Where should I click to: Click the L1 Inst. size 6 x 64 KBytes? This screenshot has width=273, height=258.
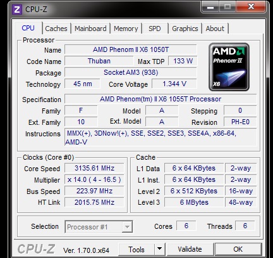[194, 179]
